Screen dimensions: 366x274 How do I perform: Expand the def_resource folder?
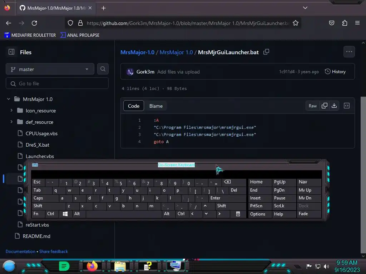tap(11, 122)
